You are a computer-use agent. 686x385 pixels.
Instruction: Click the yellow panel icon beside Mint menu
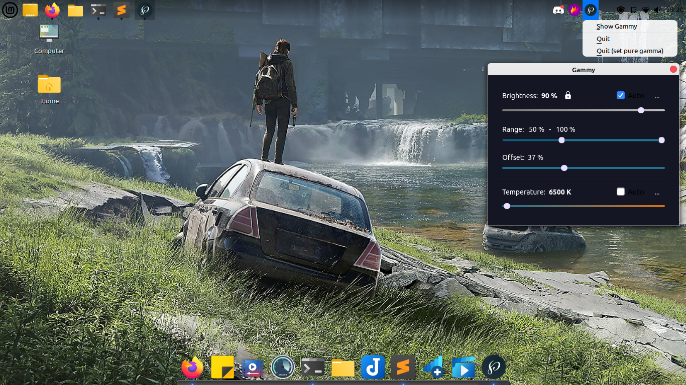point(30,10)
